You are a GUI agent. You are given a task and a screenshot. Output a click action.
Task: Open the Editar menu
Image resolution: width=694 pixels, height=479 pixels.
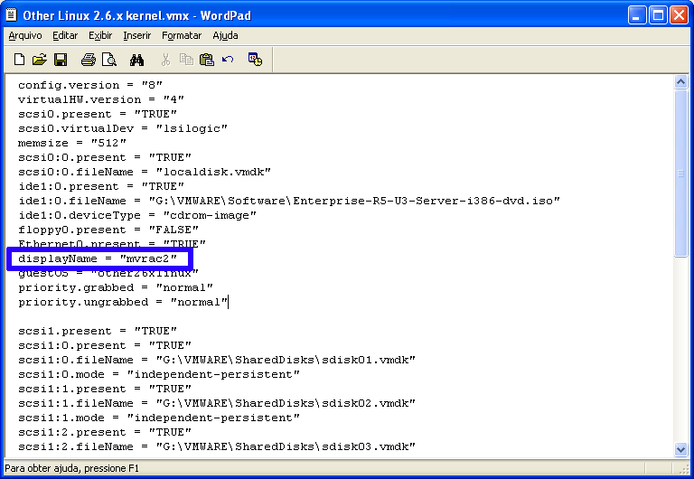click(65, 35)
